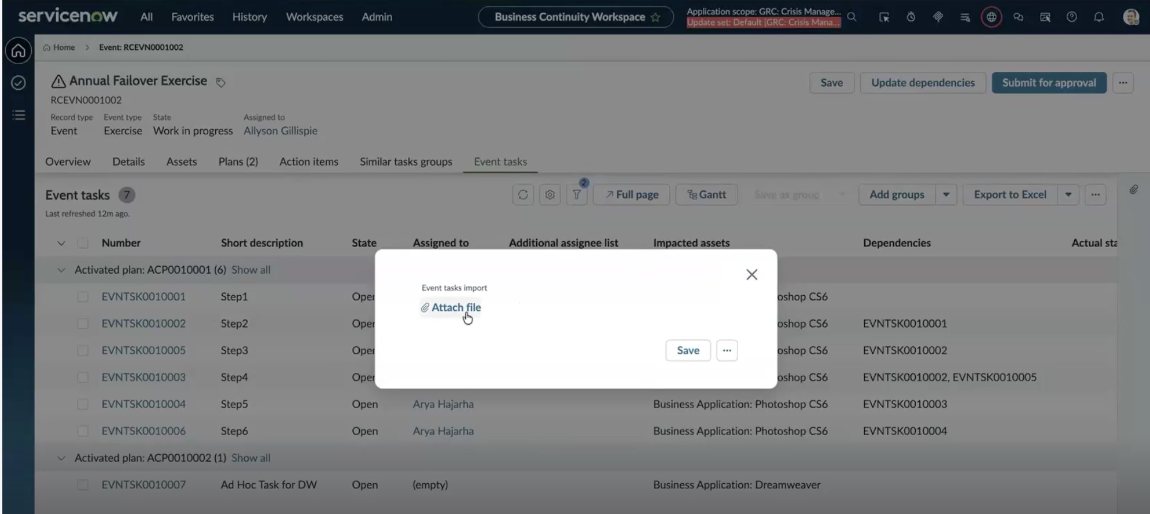Check the box for EVNTSK0010002
This screenshot has height=514, width=1150.
tap(83, 323)
